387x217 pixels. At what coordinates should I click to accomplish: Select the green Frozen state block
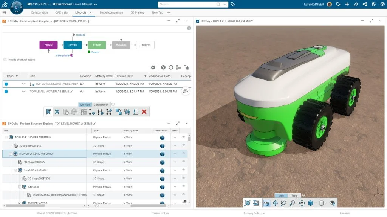click(97, 44)
